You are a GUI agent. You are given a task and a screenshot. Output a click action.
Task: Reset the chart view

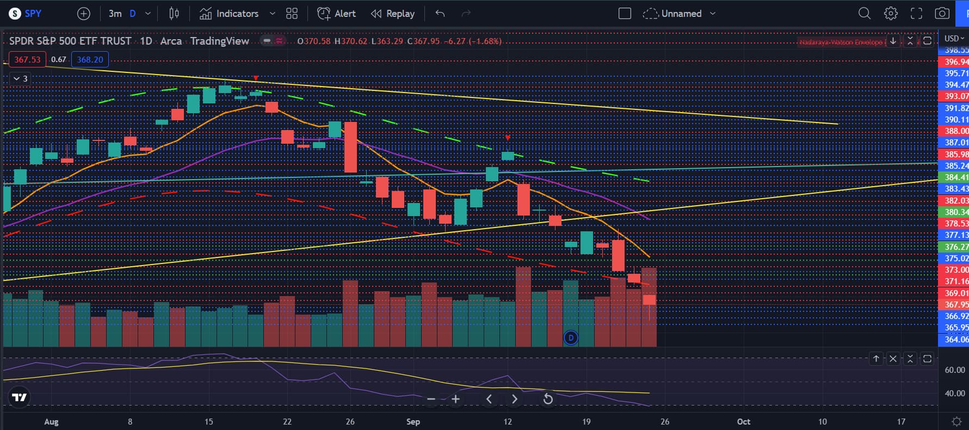coord(548,399)
